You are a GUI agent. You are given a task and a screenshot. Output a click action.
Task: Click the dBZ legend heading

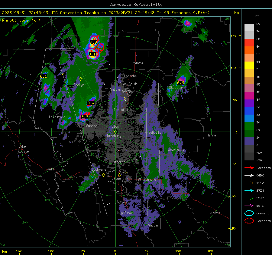256,16
